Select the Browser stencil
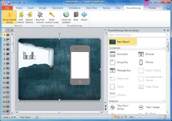172x121 pixels. click(146, 54)
